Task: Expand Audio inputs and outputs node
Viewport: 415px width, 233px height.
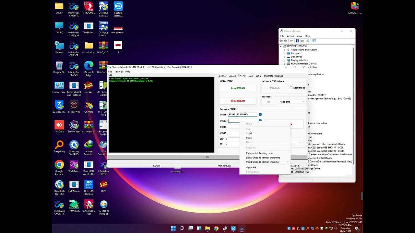Action: tap(285, 50)
